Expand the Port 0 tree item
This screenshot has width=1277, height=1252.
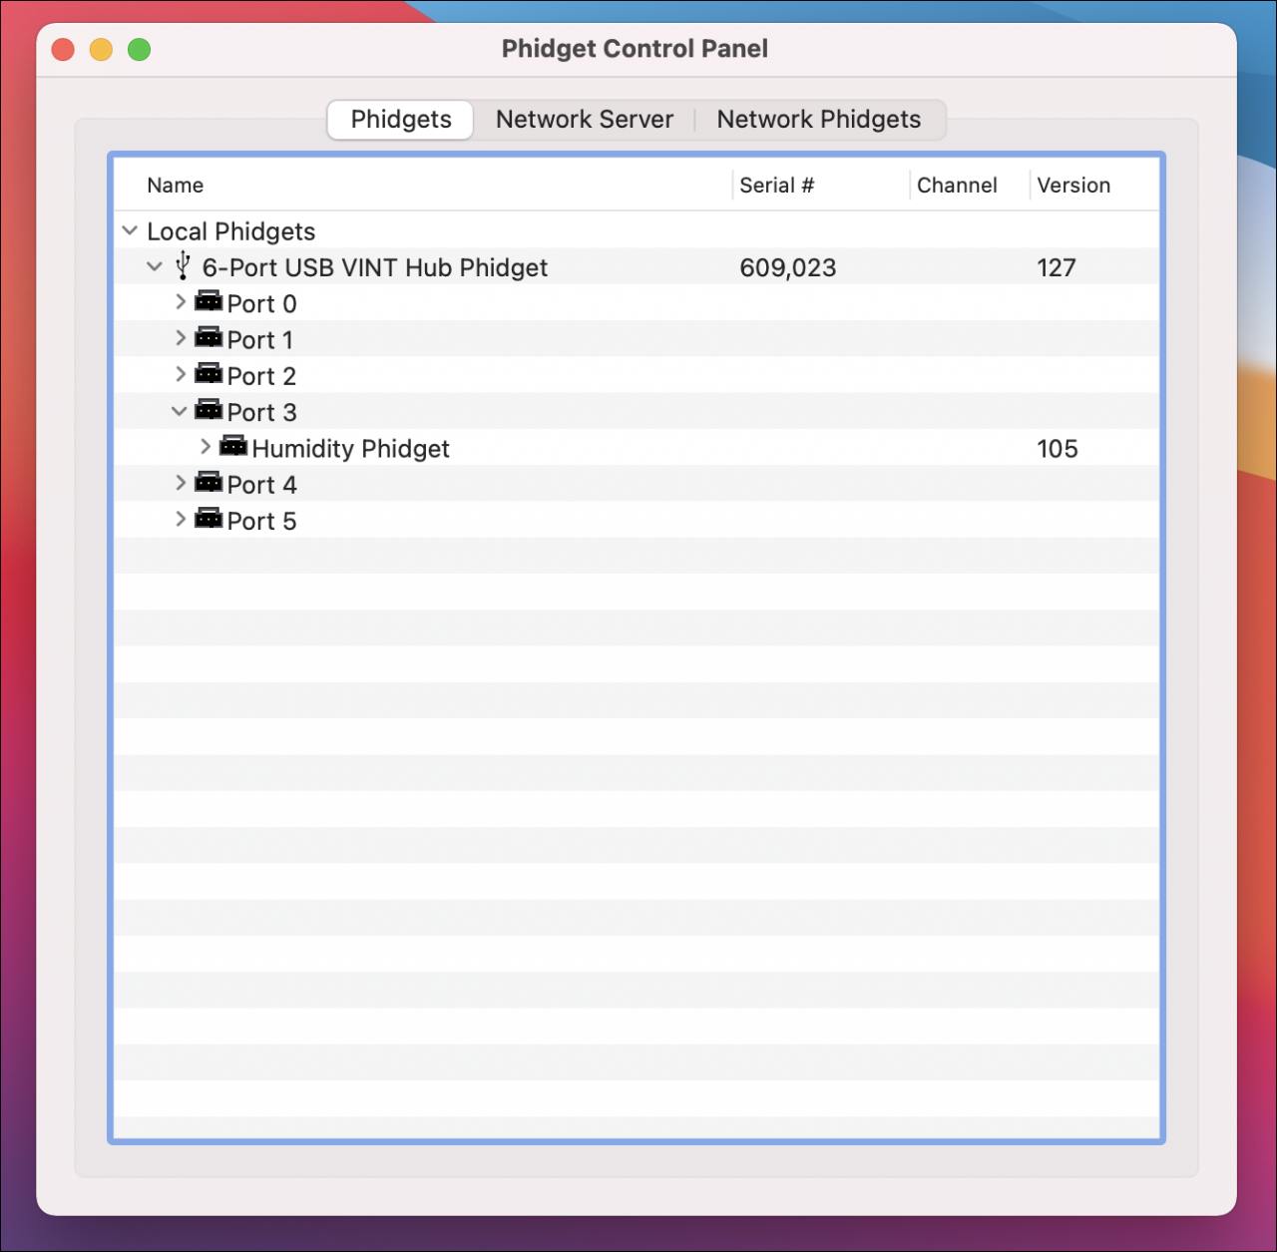181,302
